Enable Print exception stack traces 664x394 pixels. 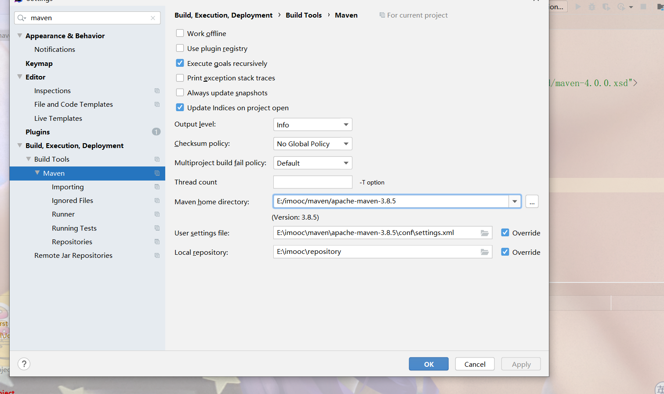180,78
